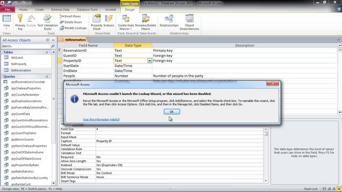The width and height of the screenshot is (342, 192).
Task: Click field properties scroll down arrow
Action: pyautogui.click(x=266, y=181)
